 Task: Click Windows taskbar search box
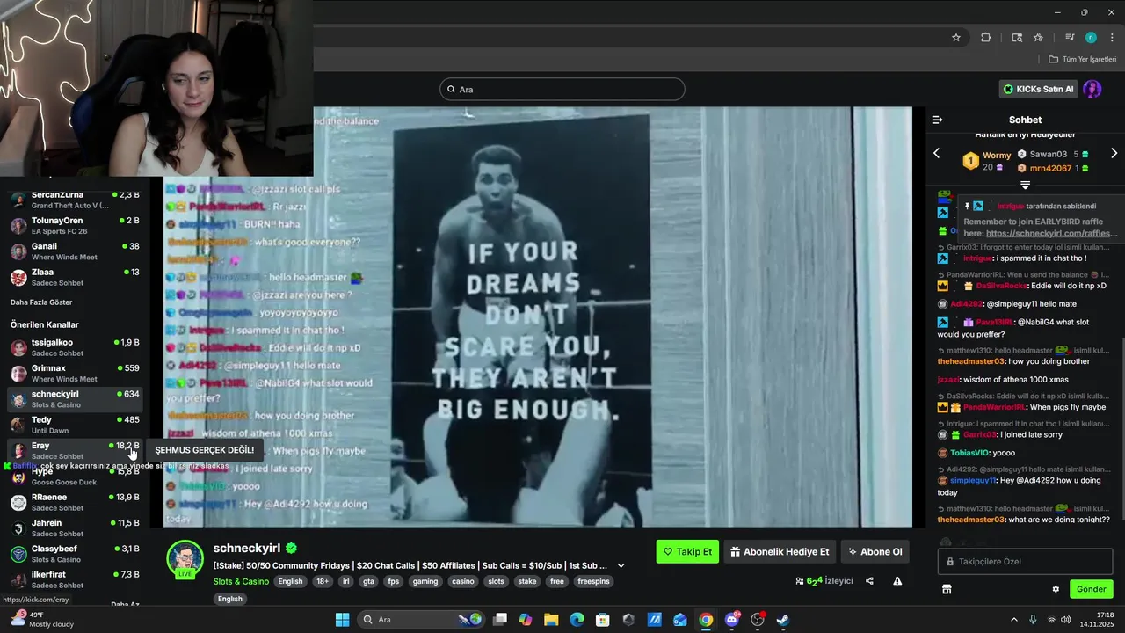coord(422,620)
